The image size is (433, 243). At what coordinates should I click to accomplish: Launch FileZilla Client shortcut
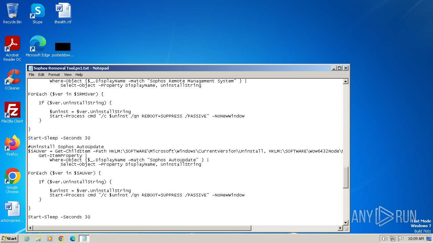(x=12, y=113)
